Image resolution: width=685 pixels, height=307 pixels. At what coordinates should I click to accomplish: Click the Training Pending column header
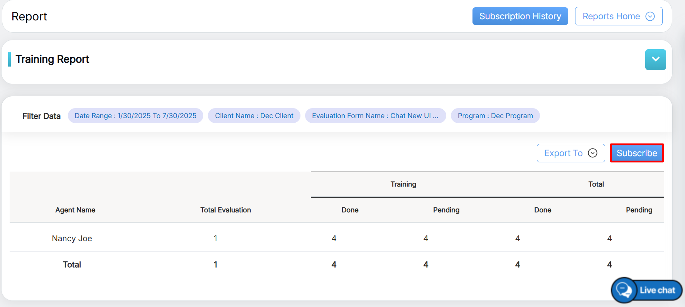tap(446, 210)
